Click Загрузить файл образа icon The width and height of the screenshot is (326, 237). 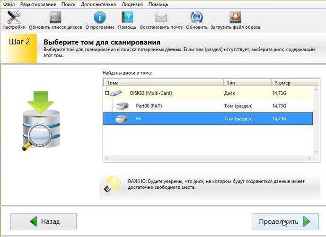pyautogui.click(x=235, y=18)
